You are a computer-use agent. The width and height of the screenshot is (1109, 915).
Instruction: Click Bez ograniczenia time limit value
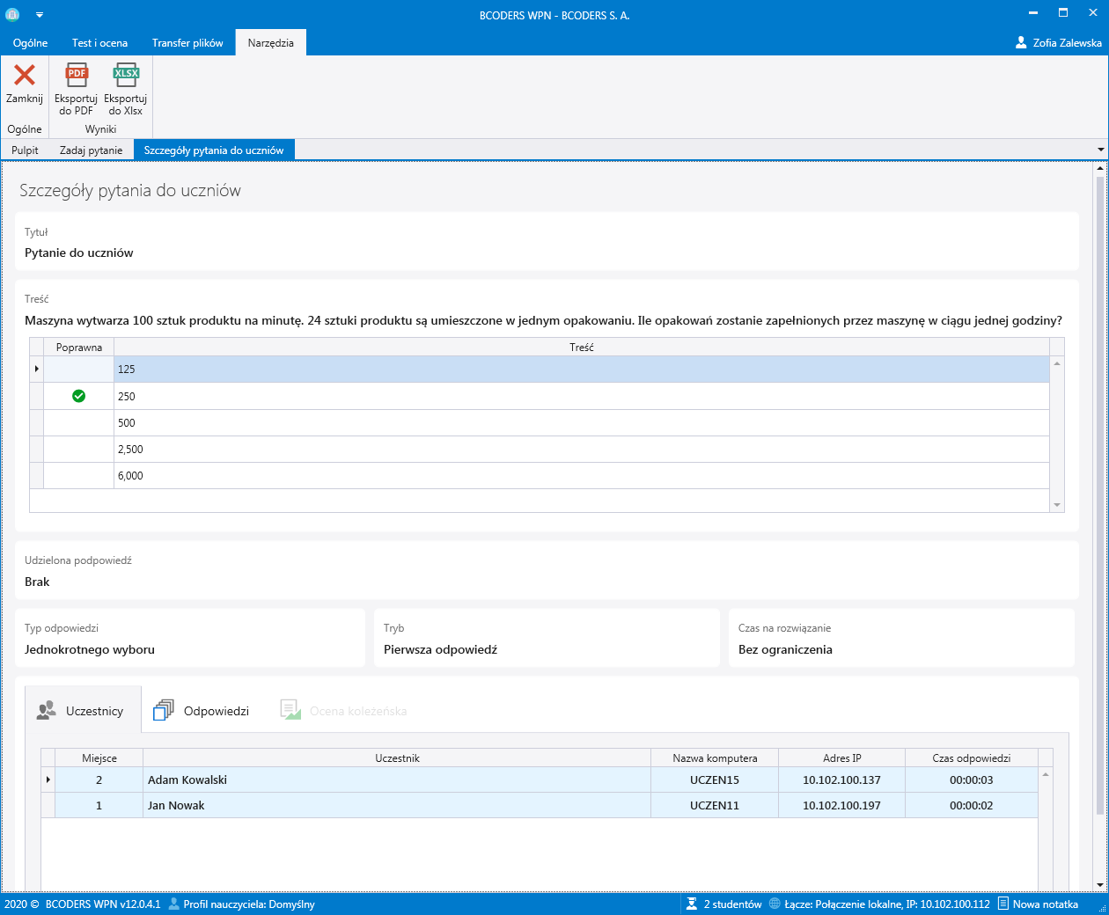(x=785, y=649)
